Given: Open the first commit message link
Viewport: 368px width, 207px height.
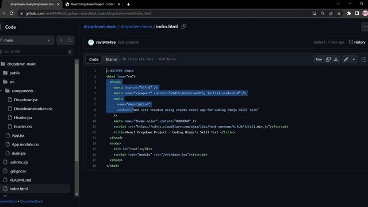Looking at the screenshot, I should (x=128, y=42).
